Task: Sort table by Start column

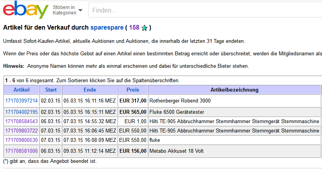Action: coord(51,90)
